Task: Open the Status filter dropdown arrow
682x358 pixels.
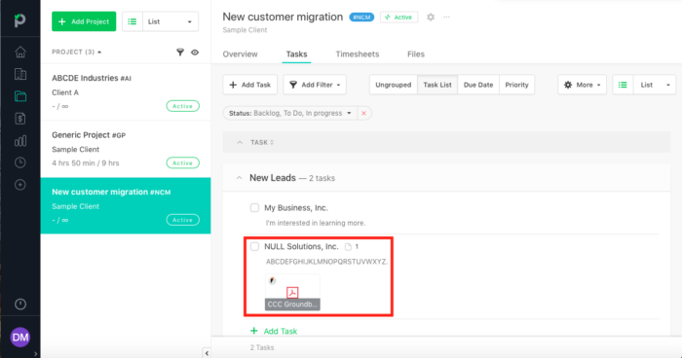Action: click(349, 113)
